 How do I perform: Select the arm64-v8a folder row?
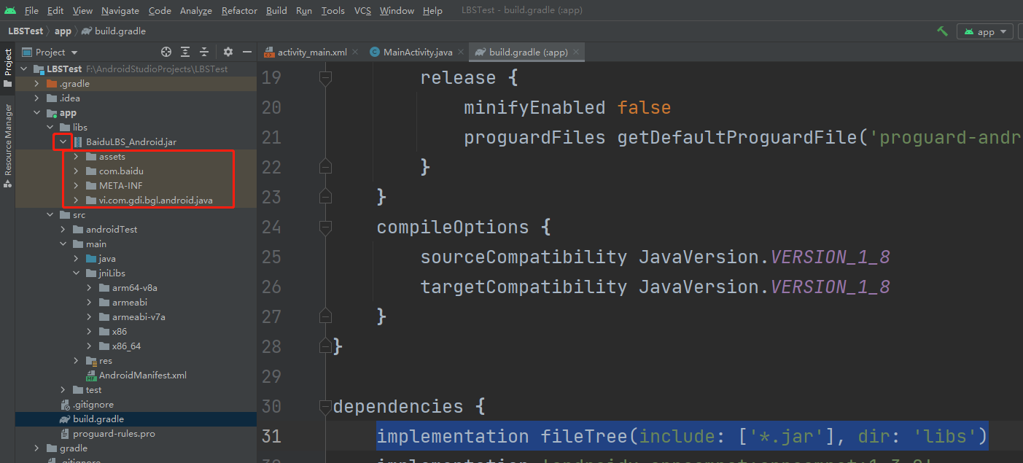[134, 287]
